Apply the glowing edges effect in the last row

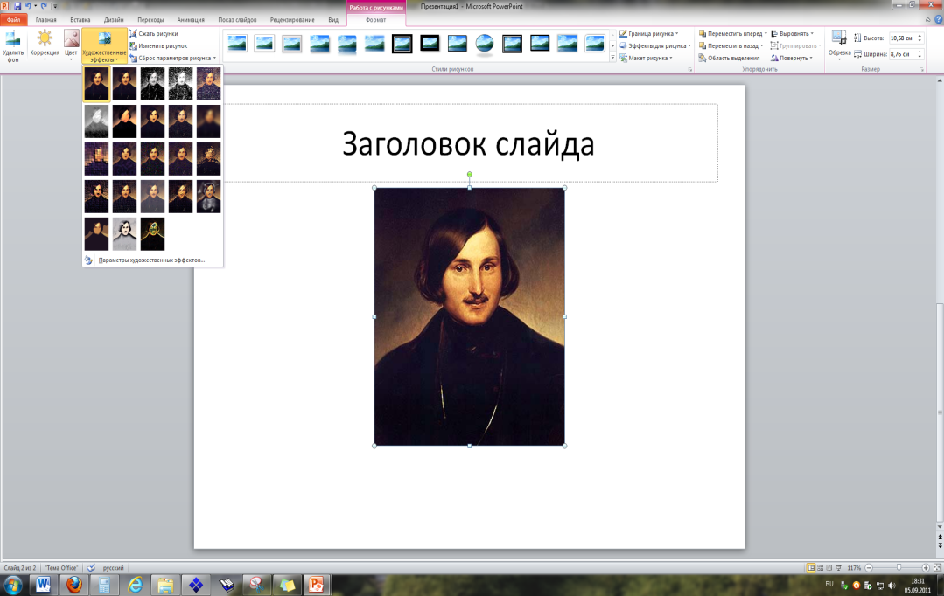[x=152, y=234]
